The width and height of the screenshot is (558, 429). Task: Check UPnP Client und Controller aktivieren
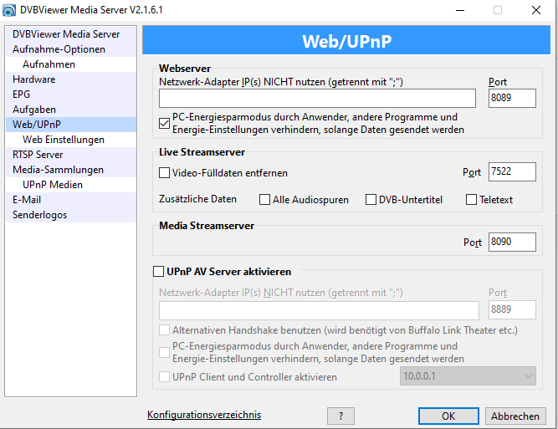pyautogui.click(x=164, y=376)
